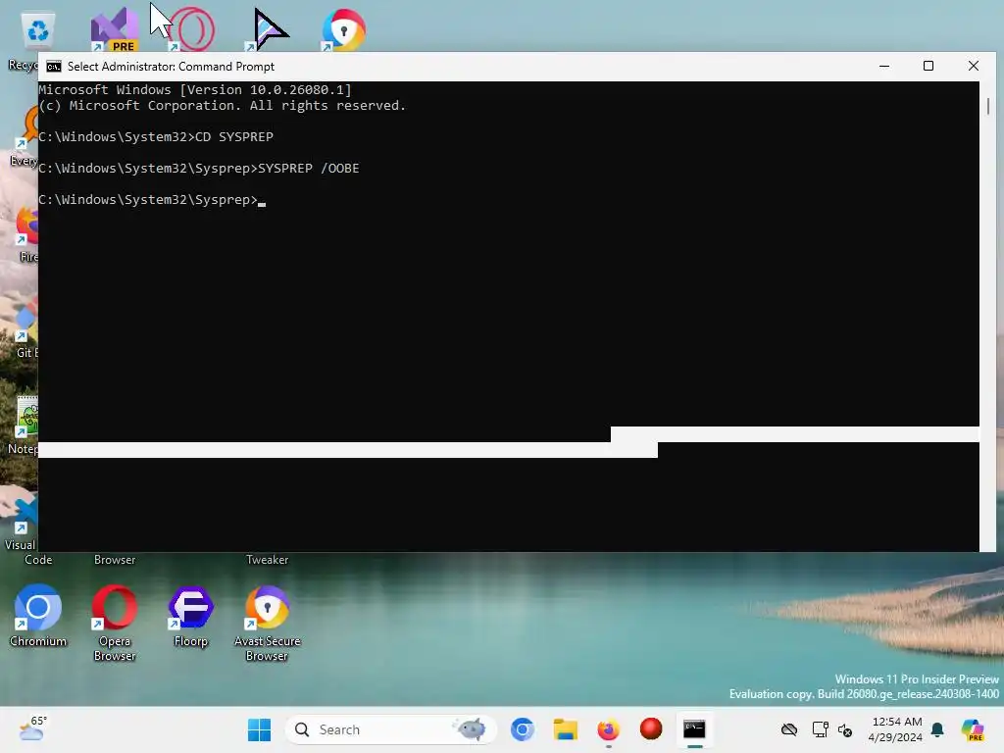Screen dimensions: 1004x753
Task: Open the clock showing 12:54 AM
Action: coord(896,729)
